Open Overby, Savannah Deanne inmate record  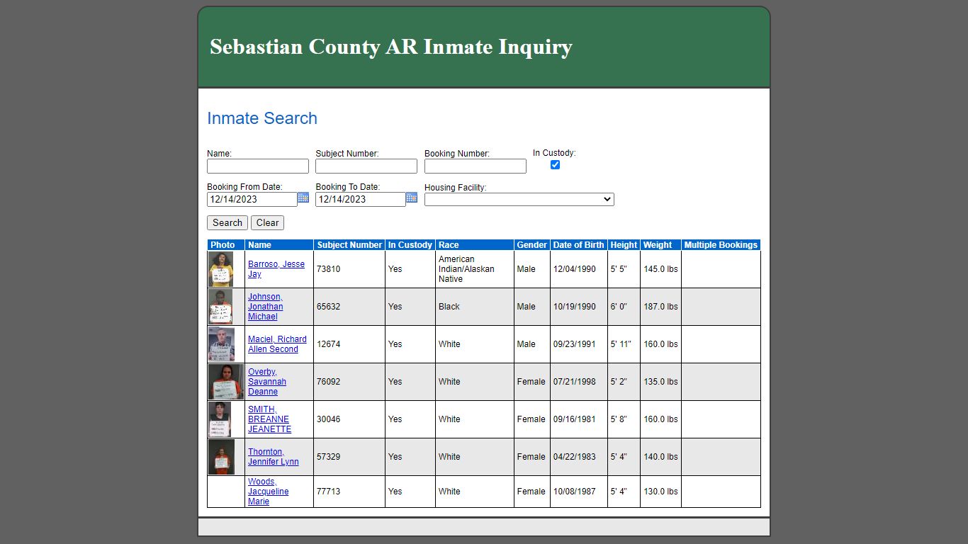(267, 382)
